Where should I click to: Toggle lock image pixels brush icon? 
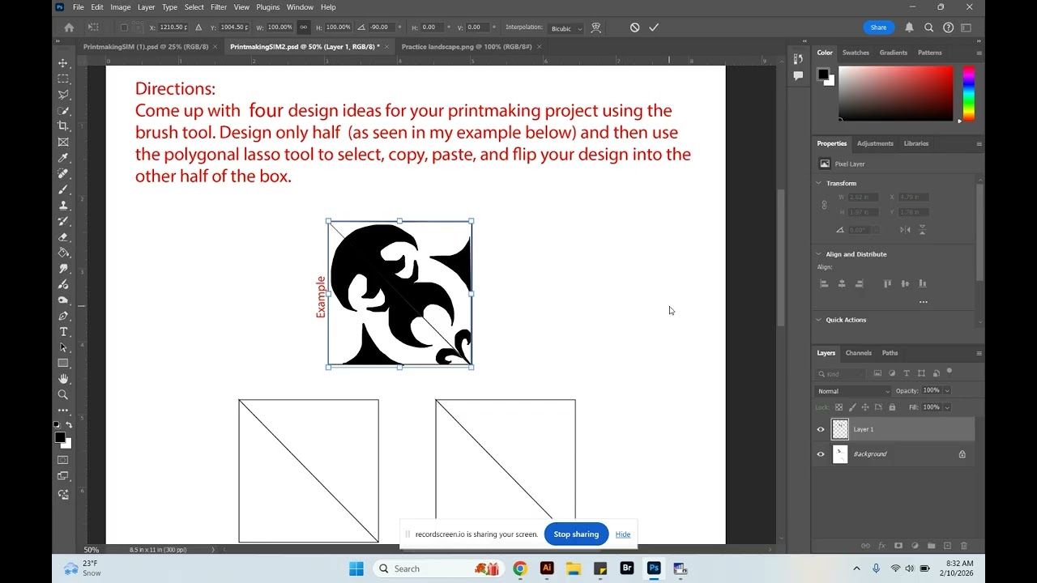pyautogui.click(x=852, y=407)
